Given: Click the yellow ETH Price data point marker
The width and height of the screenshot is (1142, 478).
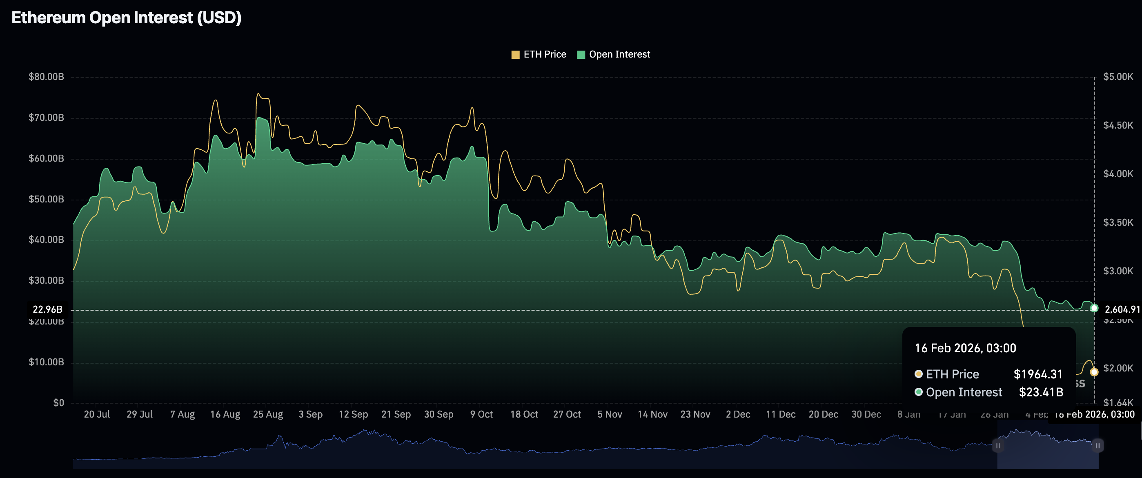Looking at the screenshot, I should (1094, 372).
